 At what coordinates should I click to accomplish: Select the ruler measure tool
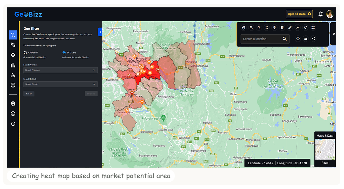290,28
